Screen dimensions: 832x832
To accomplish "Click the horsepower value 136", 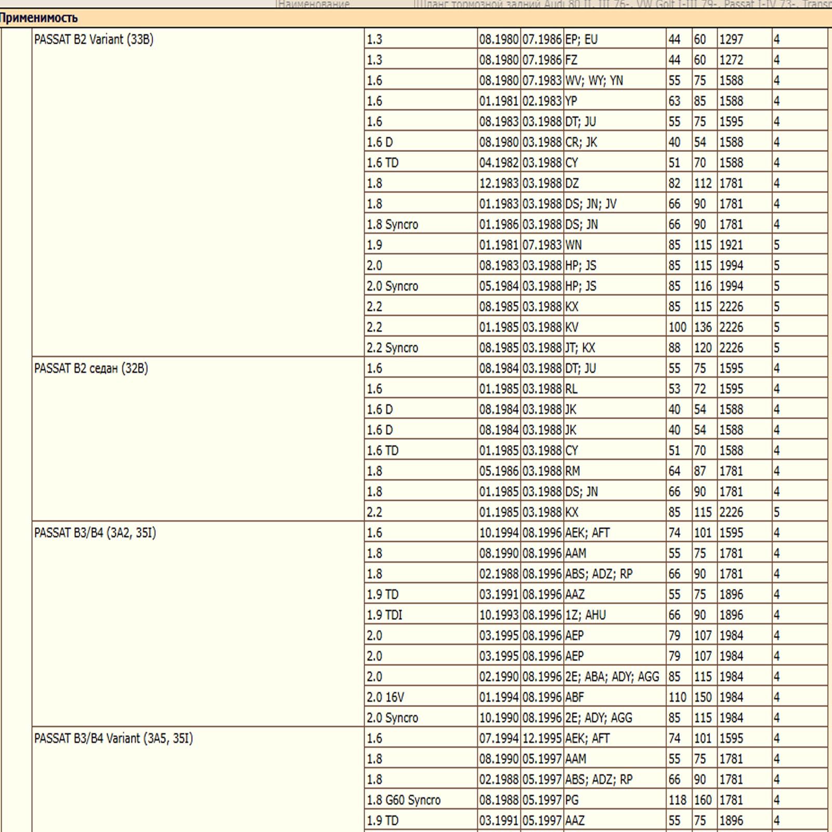I will pyautogui.click(x=704, y=327).
